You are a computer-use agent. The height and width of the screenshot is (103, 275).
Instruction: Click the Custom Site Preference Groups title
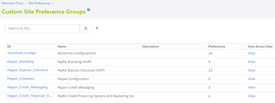pyautogui.click(x=44, y=12)
